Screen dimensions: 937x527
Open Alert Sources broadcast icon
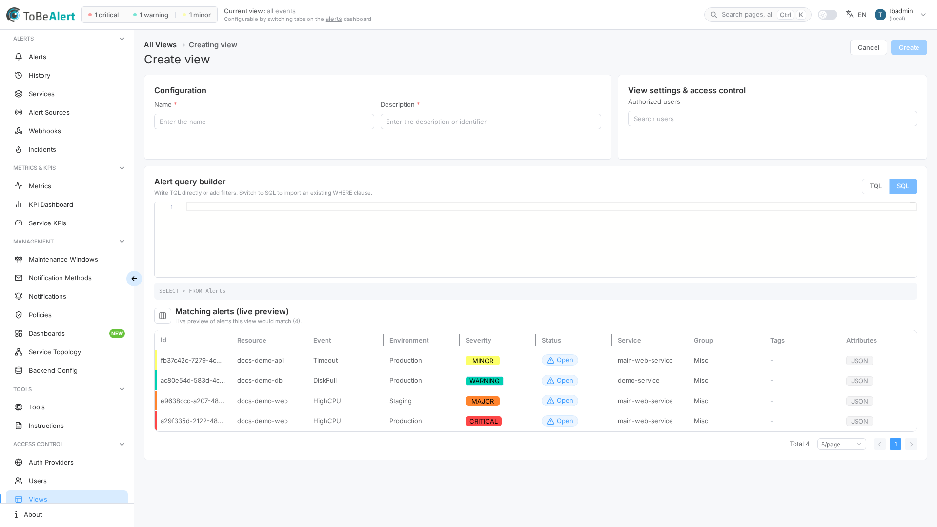(19, 112)
